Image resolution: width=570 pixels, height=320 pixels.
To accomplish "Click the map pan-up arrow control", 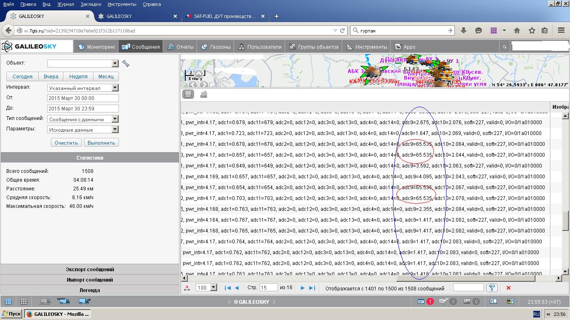I will [x=199, y=74].
